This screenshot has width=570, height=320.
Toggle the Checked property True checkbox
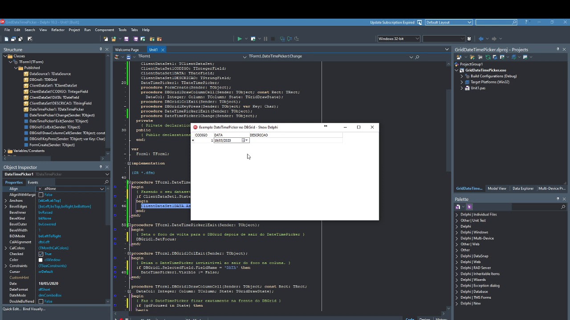(x=41, y=254)
